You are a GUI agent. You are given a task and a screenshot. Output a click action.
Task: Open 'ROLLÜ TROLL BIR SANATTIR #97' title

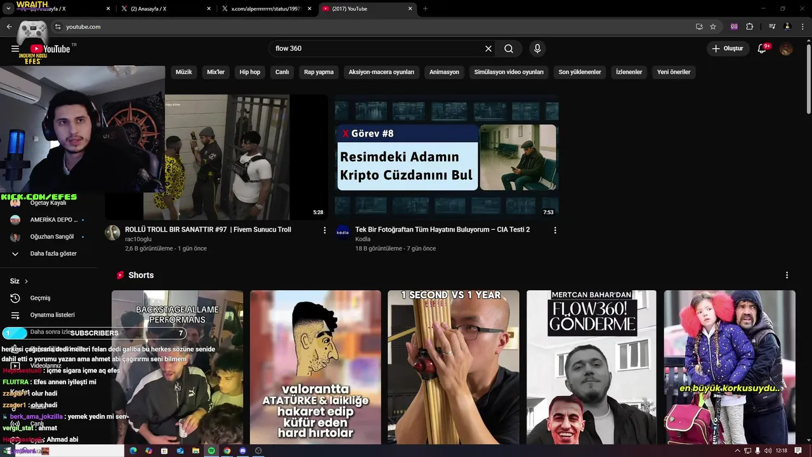pos(208,230)
